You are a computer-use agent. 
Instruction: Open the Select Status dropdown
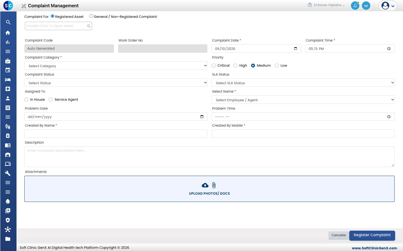pos(116,83)
